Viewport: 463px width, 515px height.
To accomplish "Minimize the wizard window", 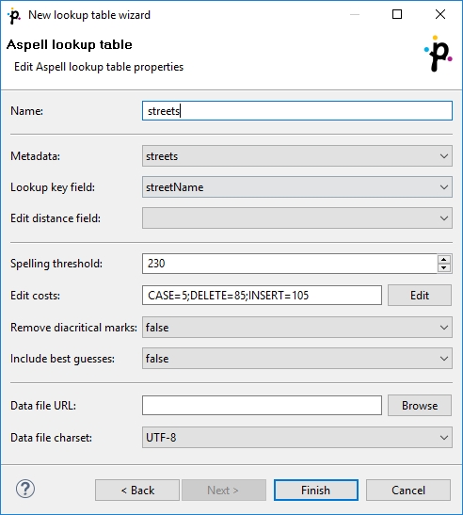I will tap(355, 14).
